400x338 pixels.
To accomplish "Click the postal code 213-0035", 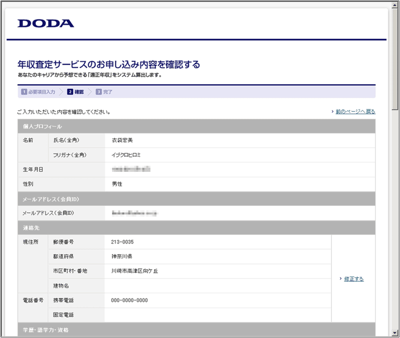I will 122,242.
